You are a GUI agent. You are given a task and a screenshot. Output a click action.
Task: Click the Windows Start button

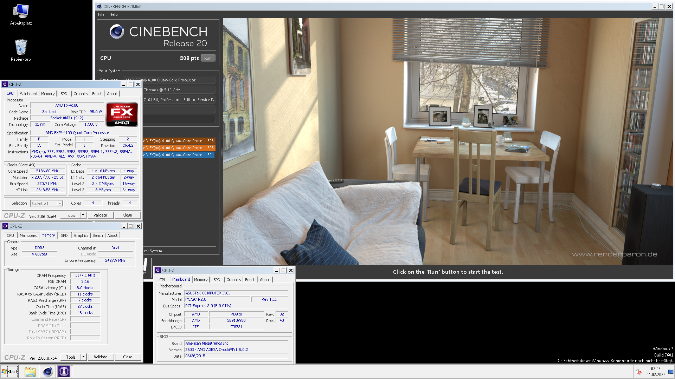click(9, 372)
